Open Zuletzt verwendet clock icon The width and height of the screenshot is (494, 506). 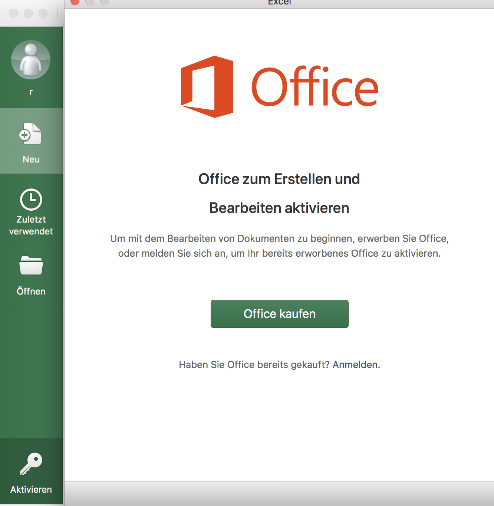point(31,200)
